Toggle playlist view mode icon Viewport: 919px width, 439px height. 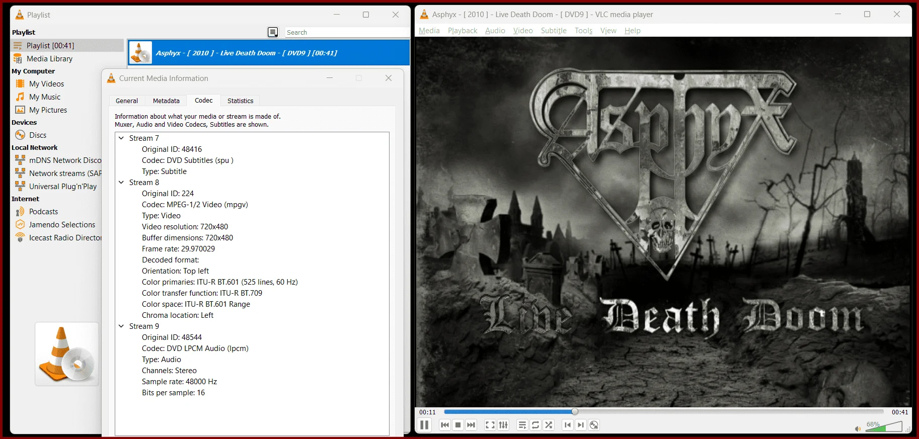coord(273,32)
